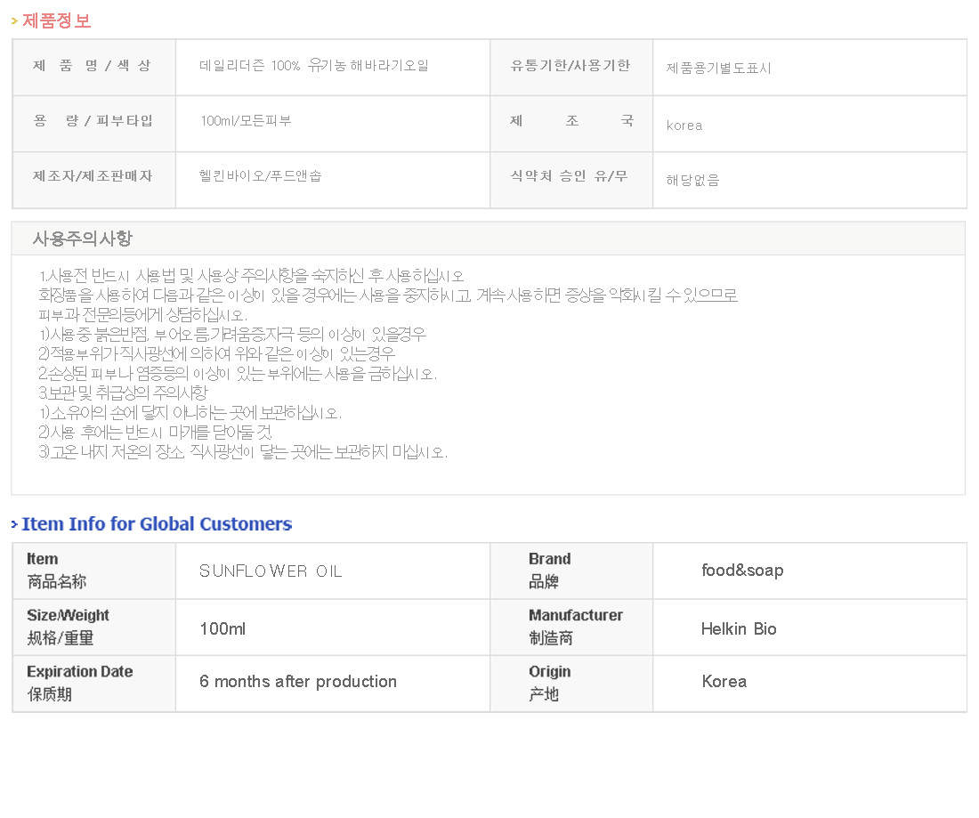979x818 pixels.
Task: Select the 6 months after production text
Action: [298, 682]
